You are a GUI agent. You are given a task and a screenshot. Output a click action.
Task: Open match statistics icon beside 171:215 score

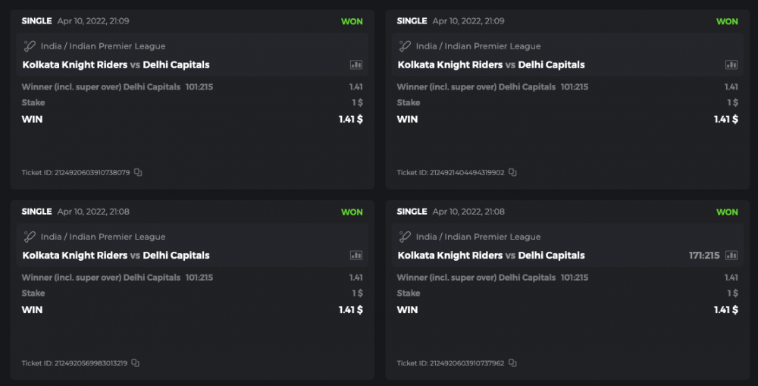731,256
